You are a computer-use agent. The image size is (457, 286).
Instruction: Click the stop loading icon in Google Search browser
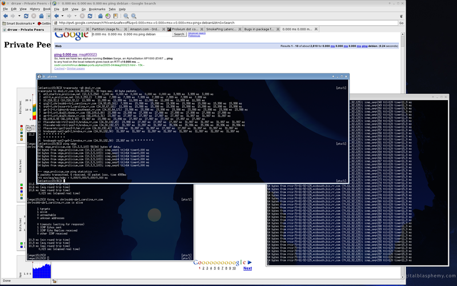click(x=82, y=16)
